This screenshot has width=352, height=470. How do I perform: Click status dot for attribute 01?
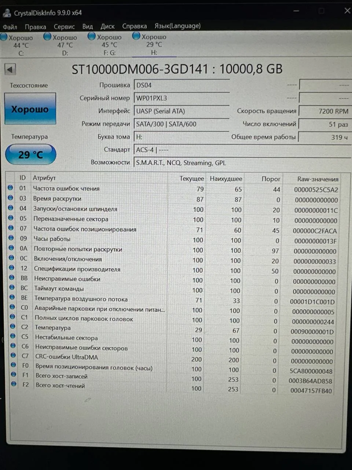(x=10, y=188)
